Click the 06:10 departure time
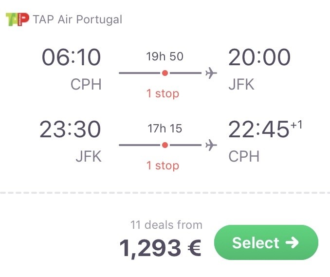The height and width of the screenshot is (277, 330). pos(71,57)
